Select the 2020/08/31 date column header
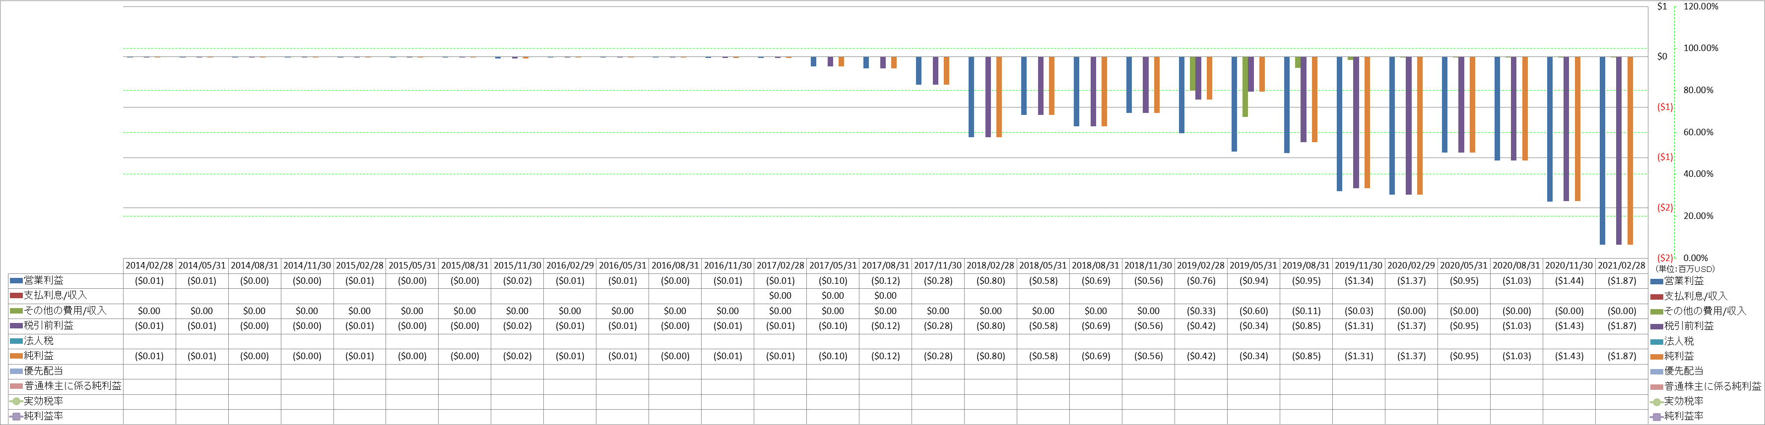 (1516, 266)
